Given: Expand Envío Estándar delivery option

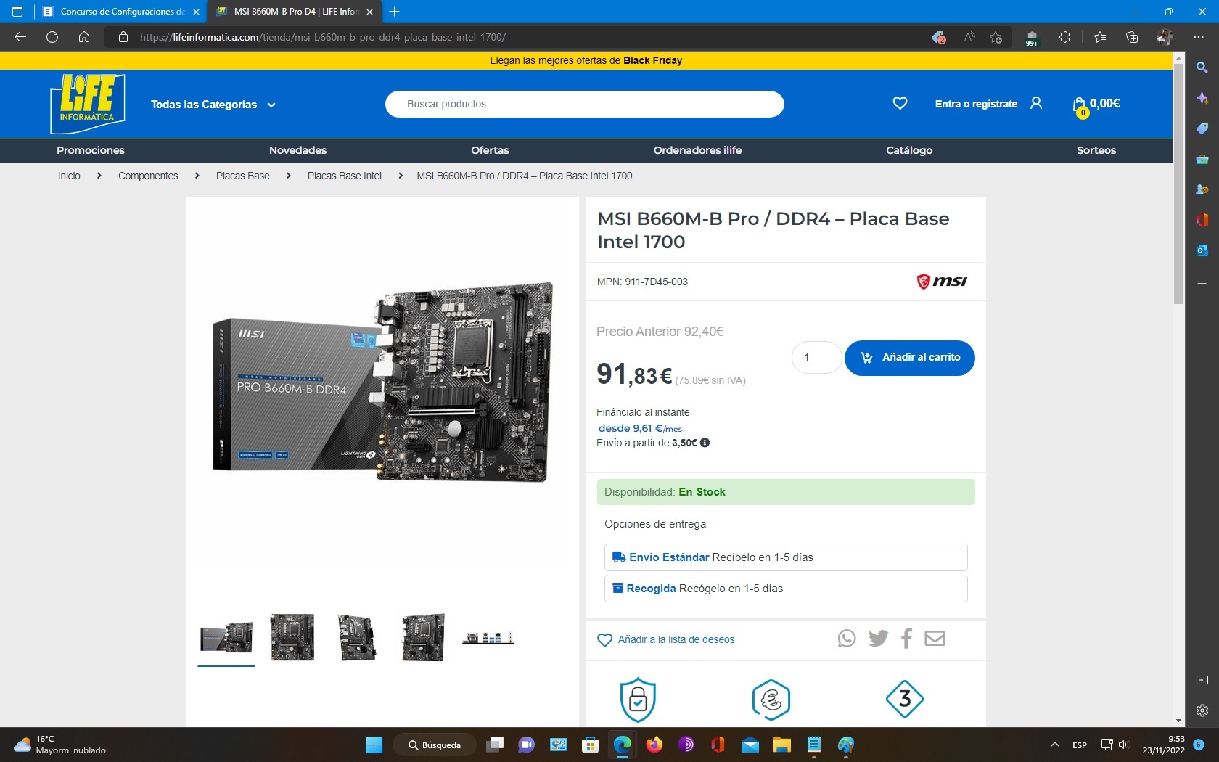Looking at the screenshot, I should pyautogui.click(x=785, y=557).
